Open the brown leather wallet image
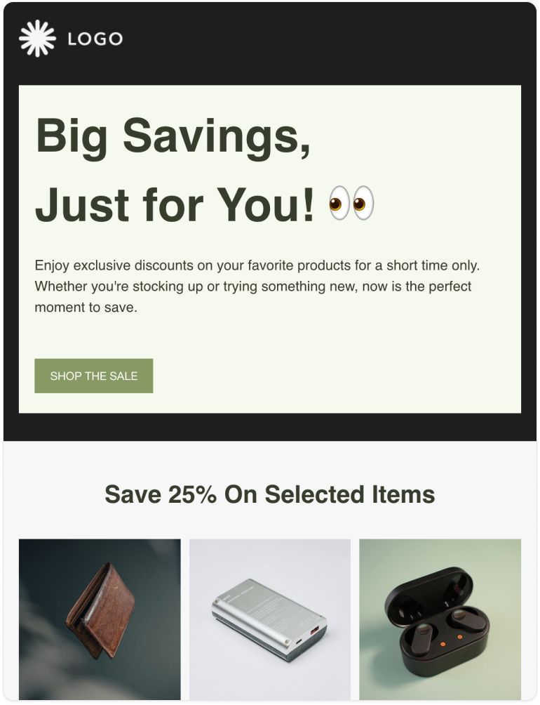540x705 pixels. coord(100,619)
